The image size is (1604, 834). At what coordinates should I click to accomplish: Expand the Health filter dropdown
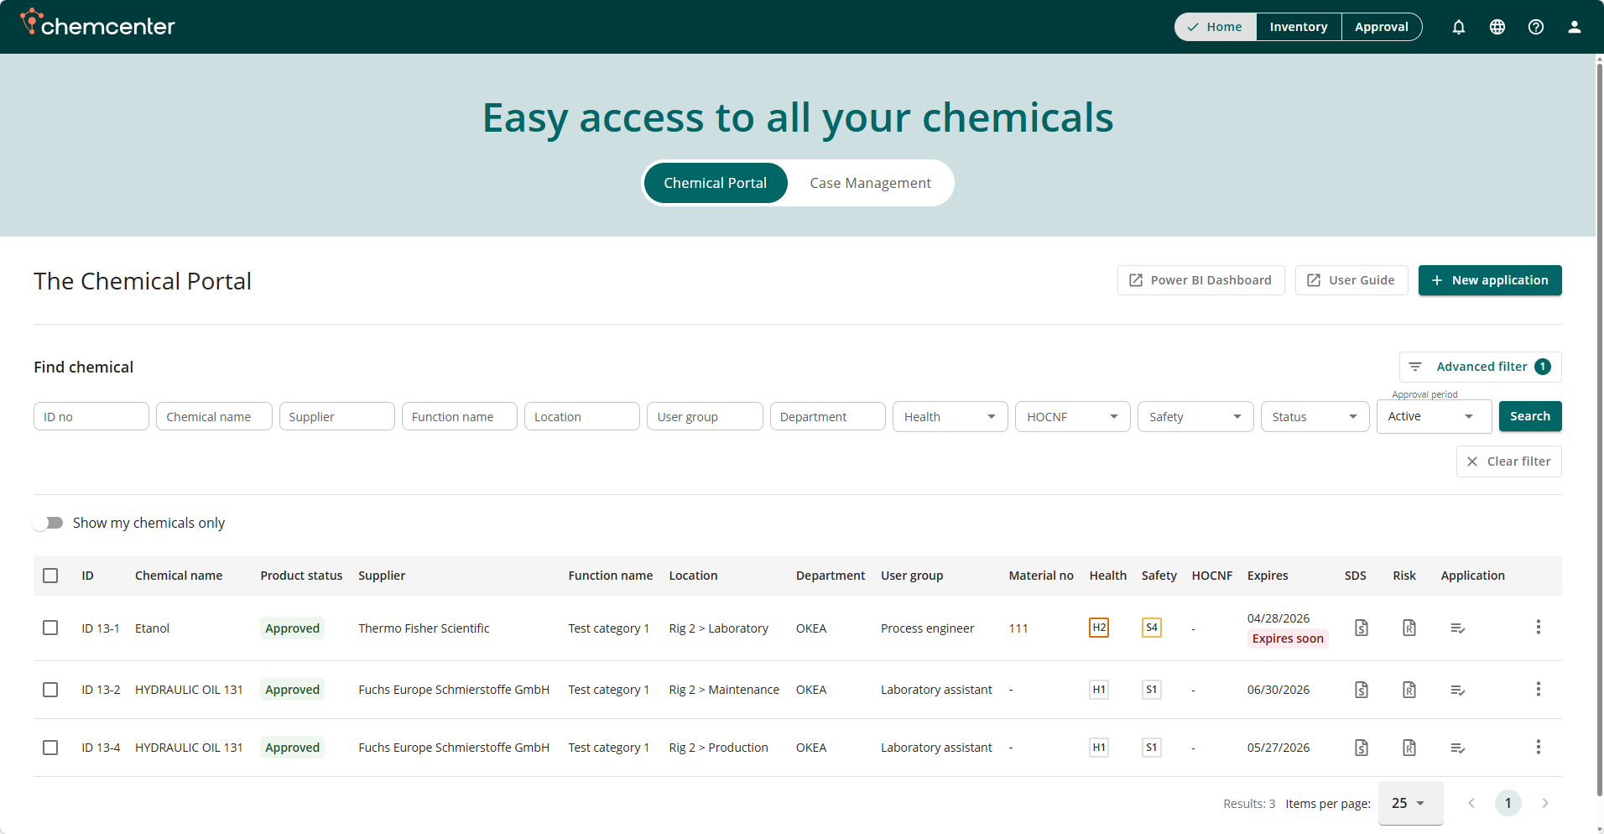950,417
